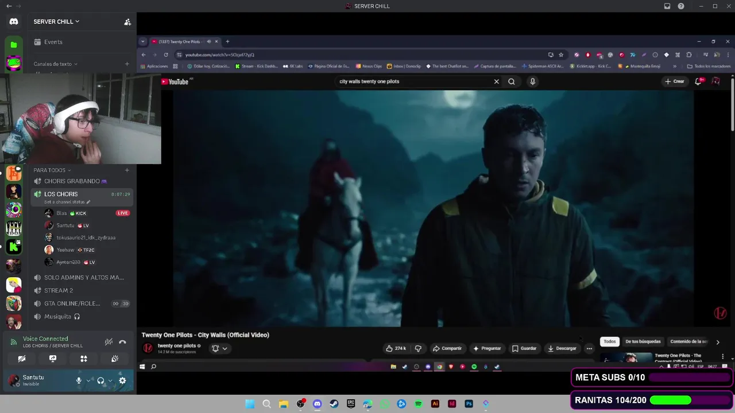
Task: Mute the Discord microphone
Action: (79, 380)
